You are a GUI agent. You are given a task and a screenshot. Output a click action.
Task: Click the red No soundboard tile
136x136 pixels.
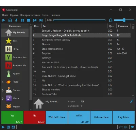pos(35,117)
